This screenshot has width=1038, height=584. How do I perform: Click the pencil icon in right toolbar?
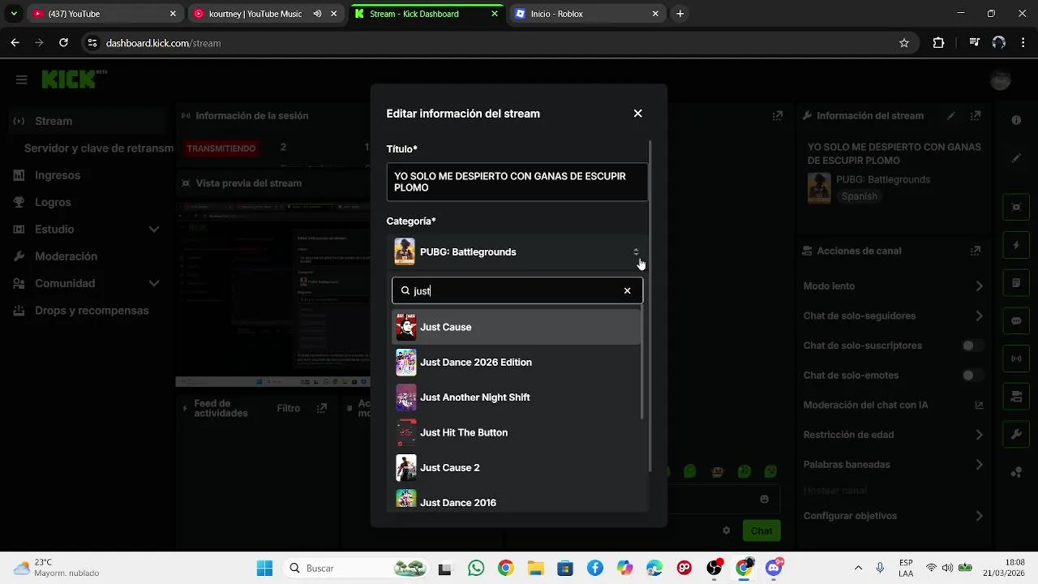tap(1016, 158)
